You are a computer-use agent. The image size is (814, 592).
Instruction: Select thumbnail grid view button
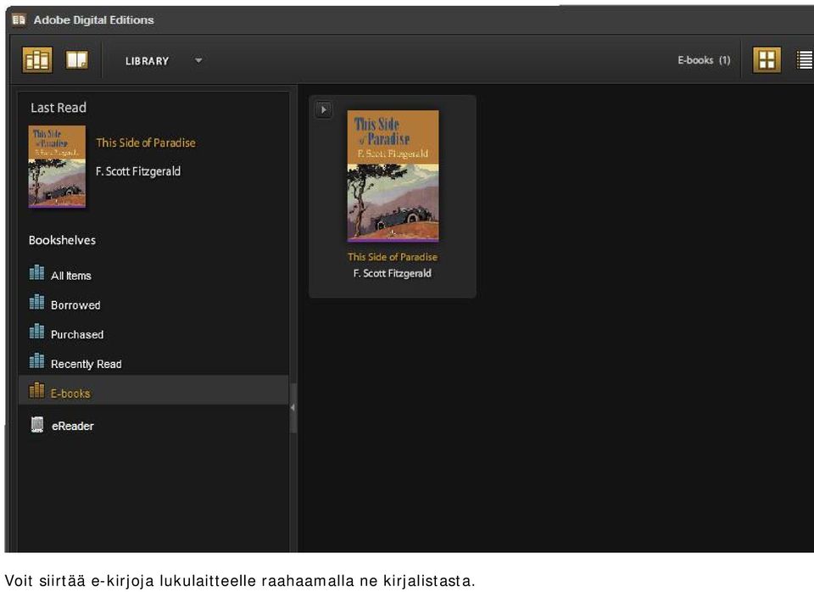(767, 59)
